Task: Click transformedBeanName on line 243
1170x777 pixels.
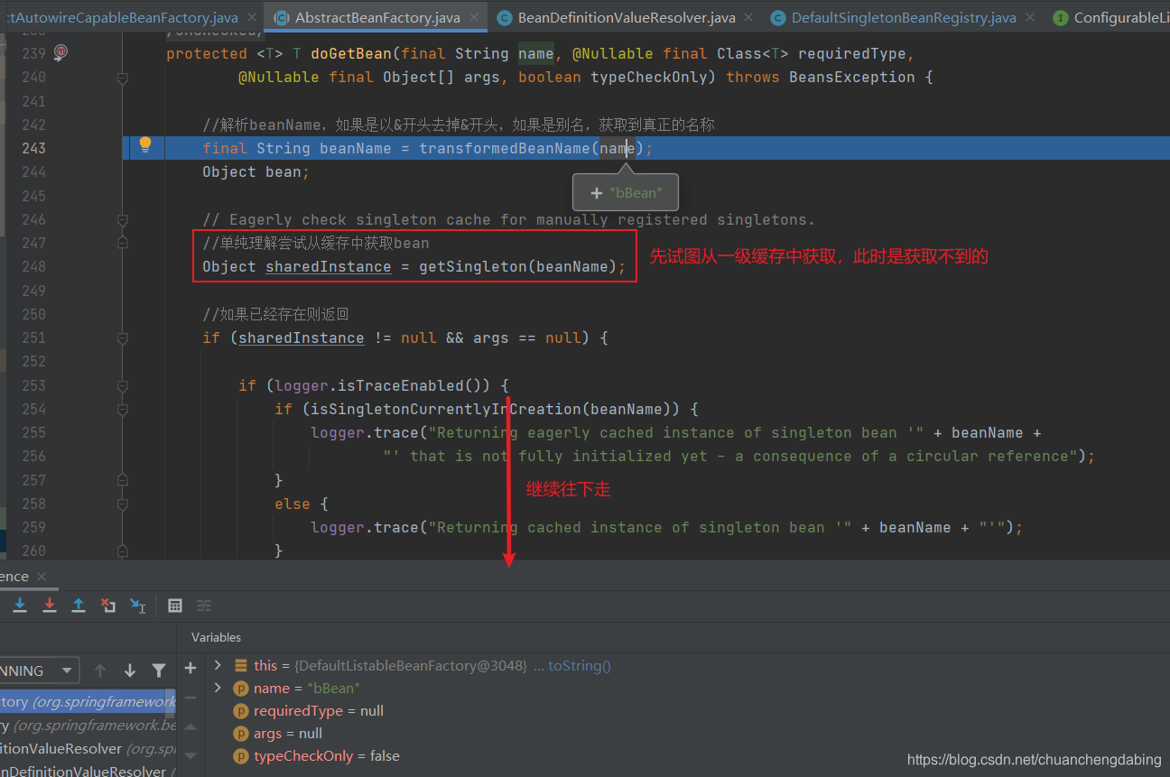Action: [x=505, y=148]
